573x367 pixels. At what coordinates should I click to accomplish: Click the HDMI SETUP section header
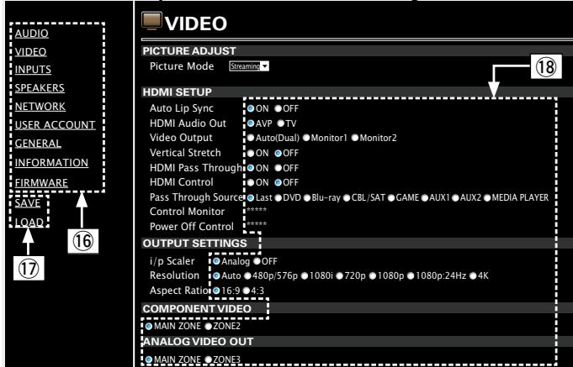[178, 92]
